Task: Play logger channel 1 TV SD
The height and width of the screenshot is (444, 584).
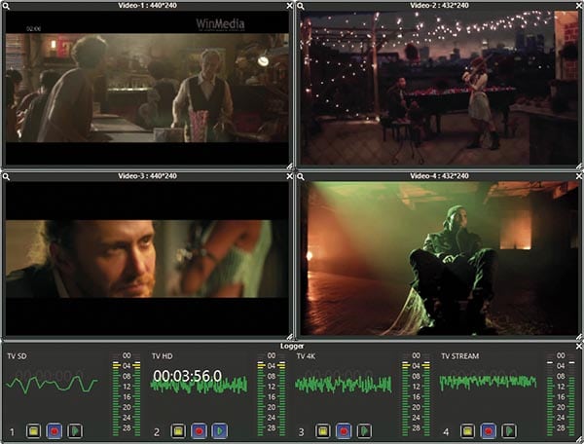Action: pyautogui.click(x=75, y=431)
